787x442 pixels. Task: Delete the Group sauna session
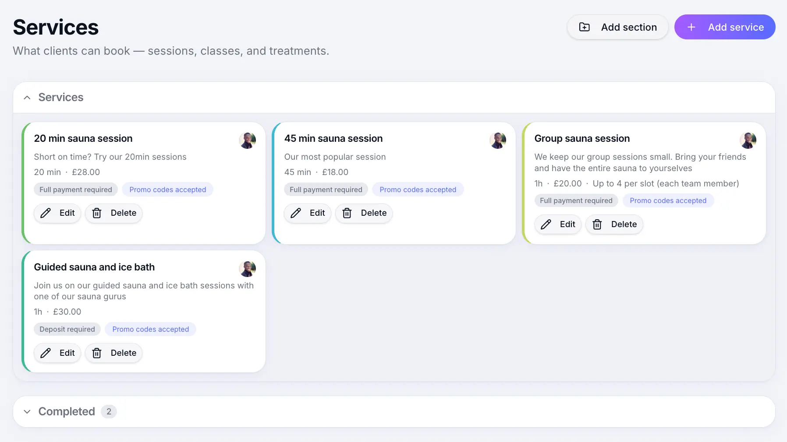click(x=614, y=225)
